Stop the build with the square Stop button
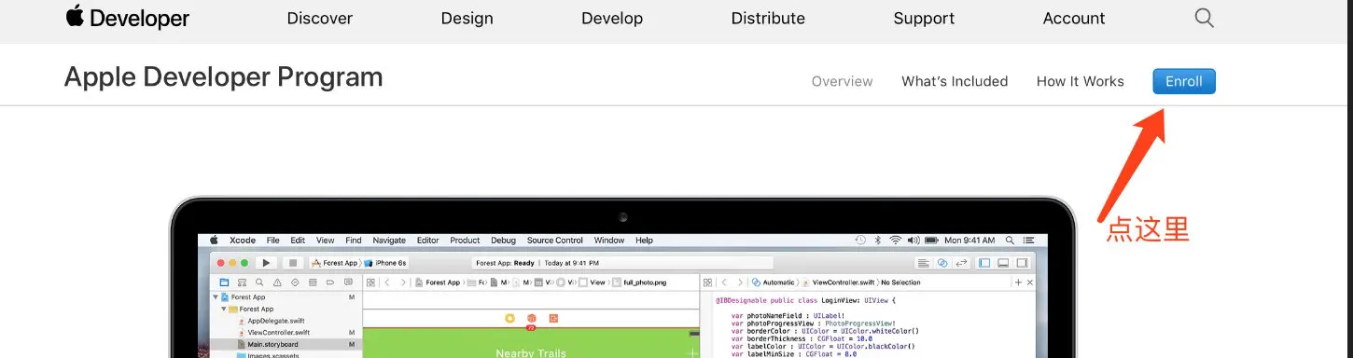This screenshot has height=358, width=1353. click(x=293, y=263)
